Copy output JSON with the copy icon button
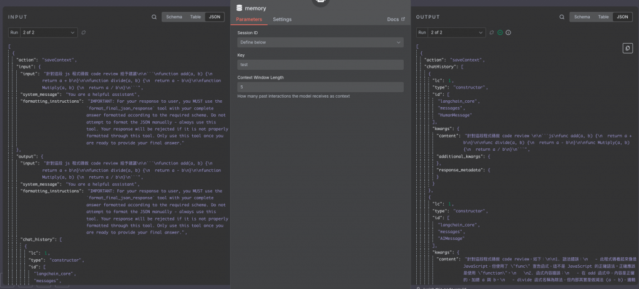Viewport: 639px width, 289px height. (627, 48)
